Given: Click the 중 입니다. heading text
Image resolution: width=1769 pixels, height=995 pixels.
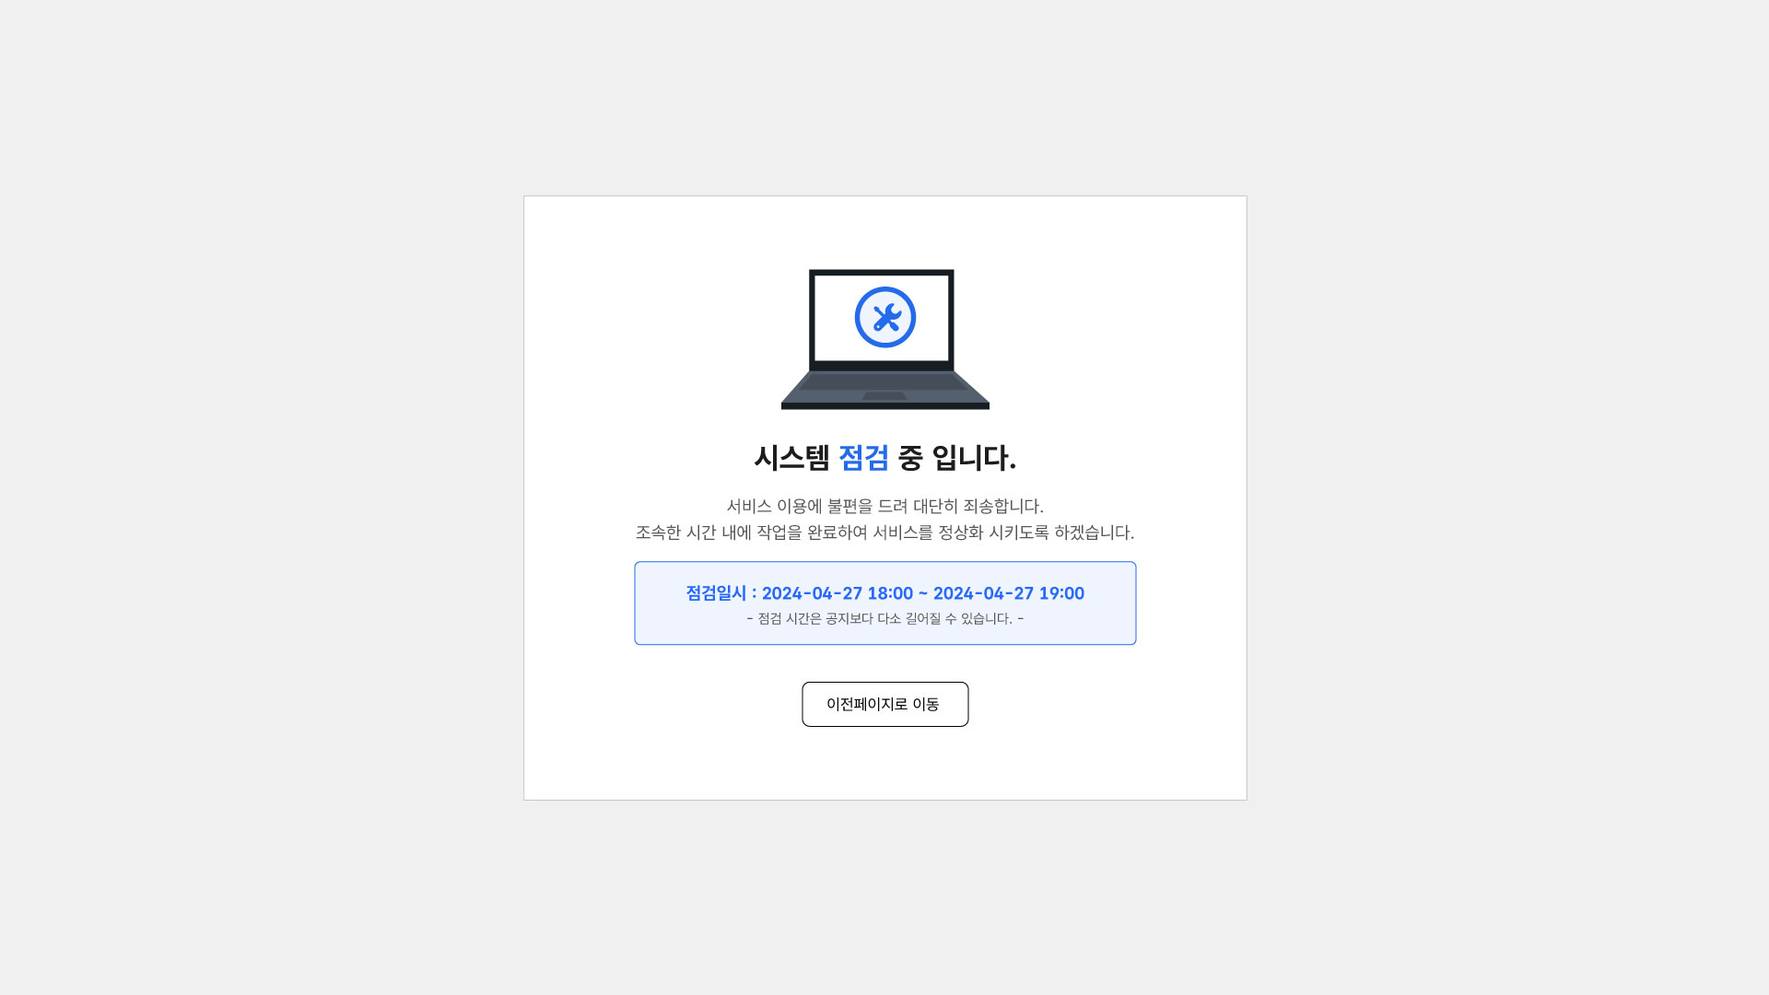Looking at the screenshot, I should click(x=957, y=458).
